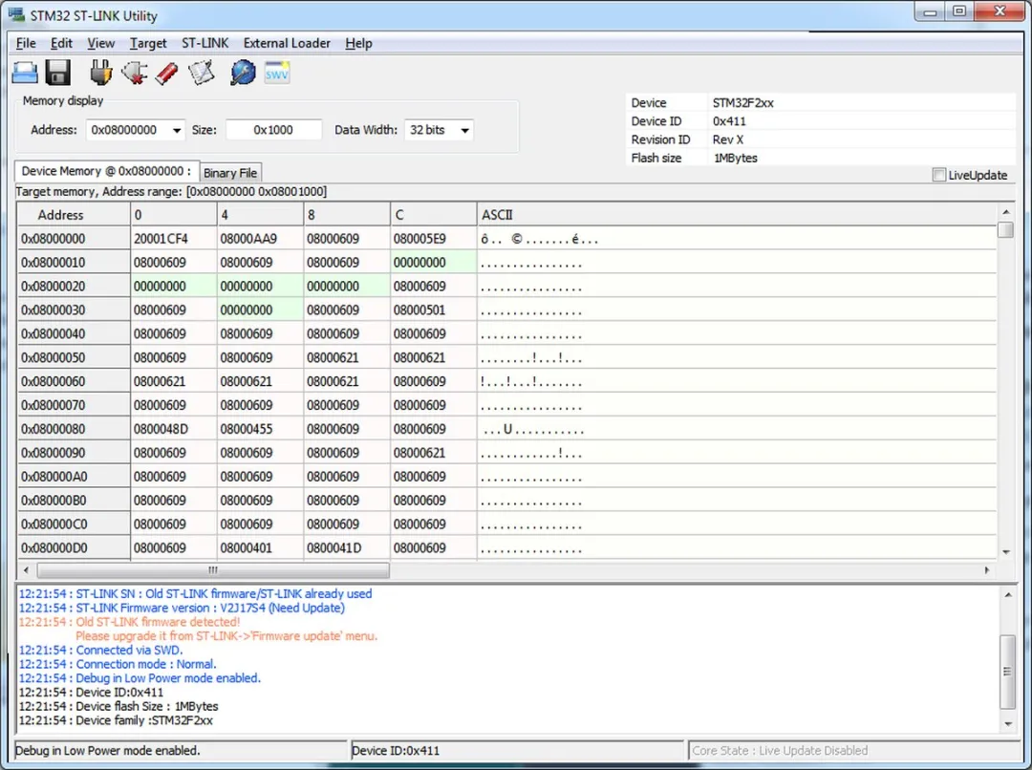Screen dimensions: 1032x770
Task: Open the Data Width 32 bits dropdown
Action: click(439, 130)
